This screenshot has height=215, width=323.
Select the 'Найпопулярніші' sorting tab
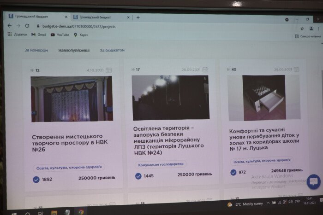74,50
